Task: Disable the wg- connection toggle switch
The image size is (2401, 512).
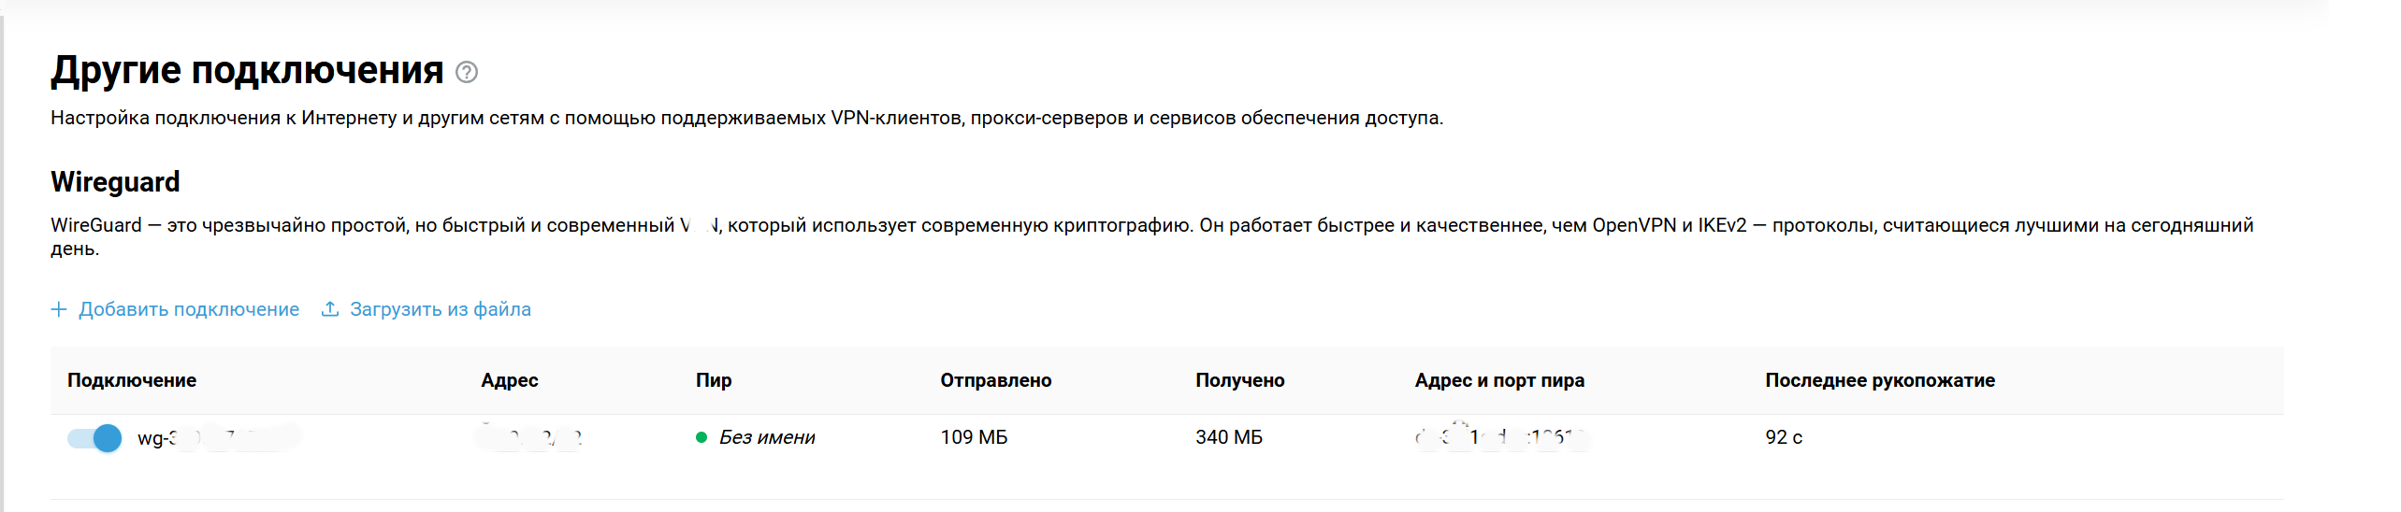Action: click(x=94, y=437)
